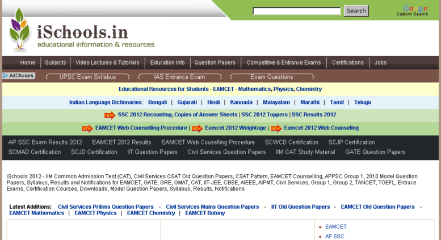This screenshot has height=240, width=441.
Task: Open the SSC 2012 Toppers link
Action: point(264,115)
